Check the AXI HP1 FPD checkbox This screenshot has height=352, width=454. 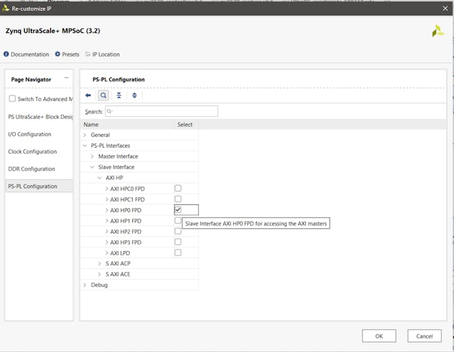(x=178, y=221)
